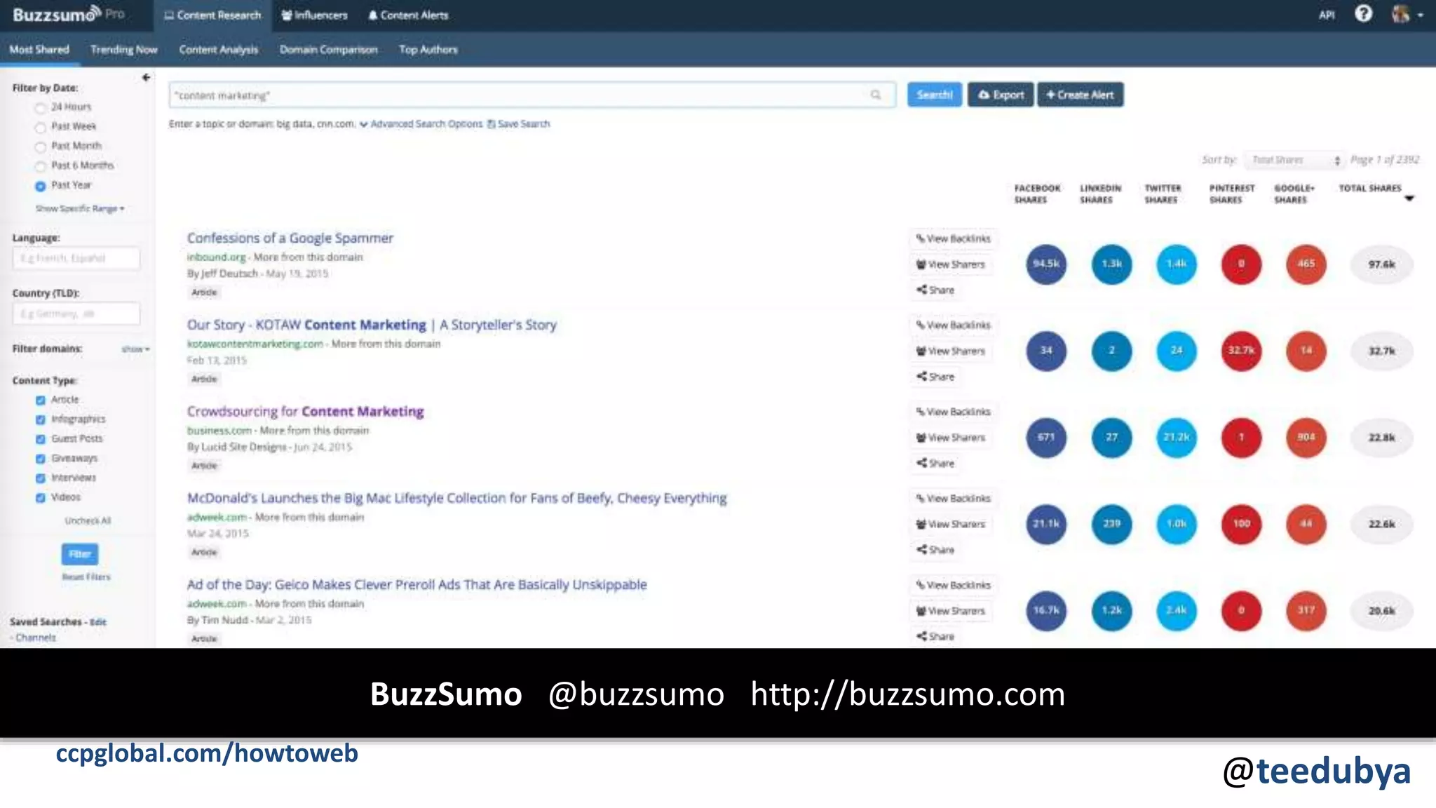This screenshot has height=808, width=1436.
Task: Click the Twitter shares bubble 1.0k
Action: tap(1177, 523)
